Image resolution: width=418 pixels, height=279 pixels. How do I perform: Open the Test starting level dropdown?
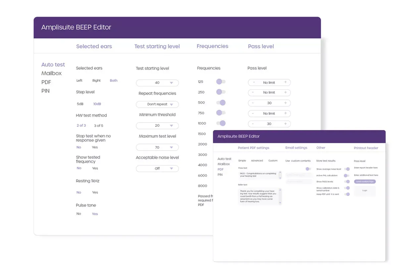[157, 83]
